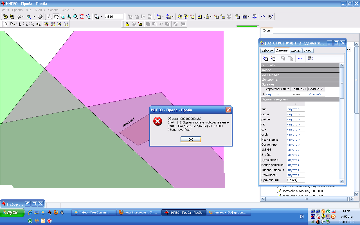
Task: Click the print icon in toolbar
Action: (40, 17)
